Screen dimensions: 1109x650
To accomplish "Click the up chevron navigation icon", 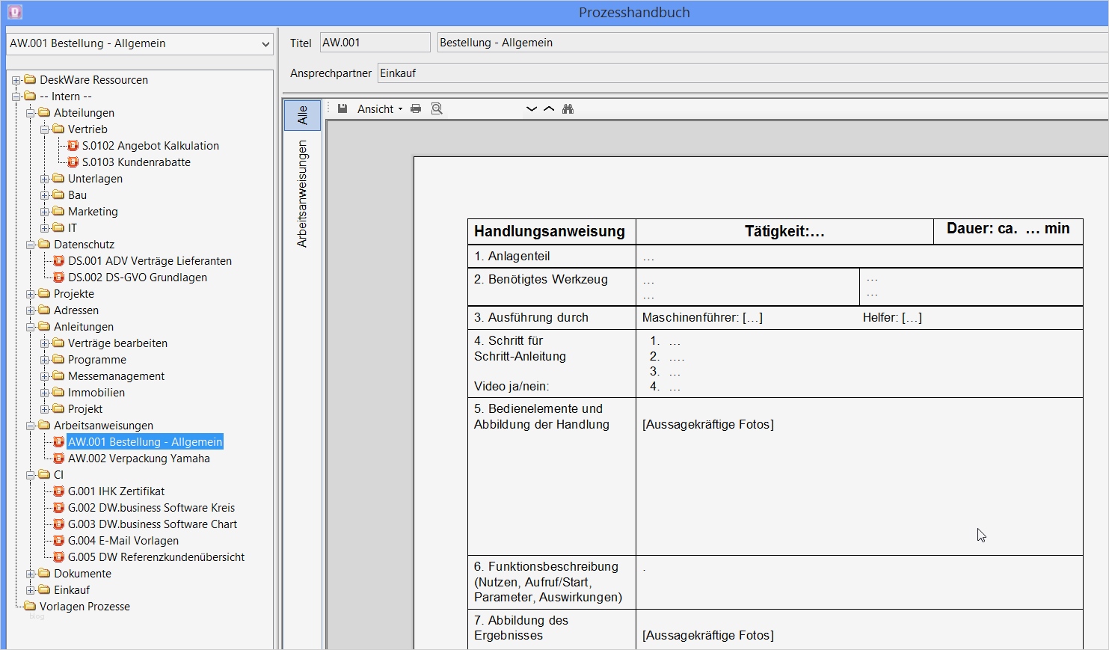I will click(x=548, y=108).
